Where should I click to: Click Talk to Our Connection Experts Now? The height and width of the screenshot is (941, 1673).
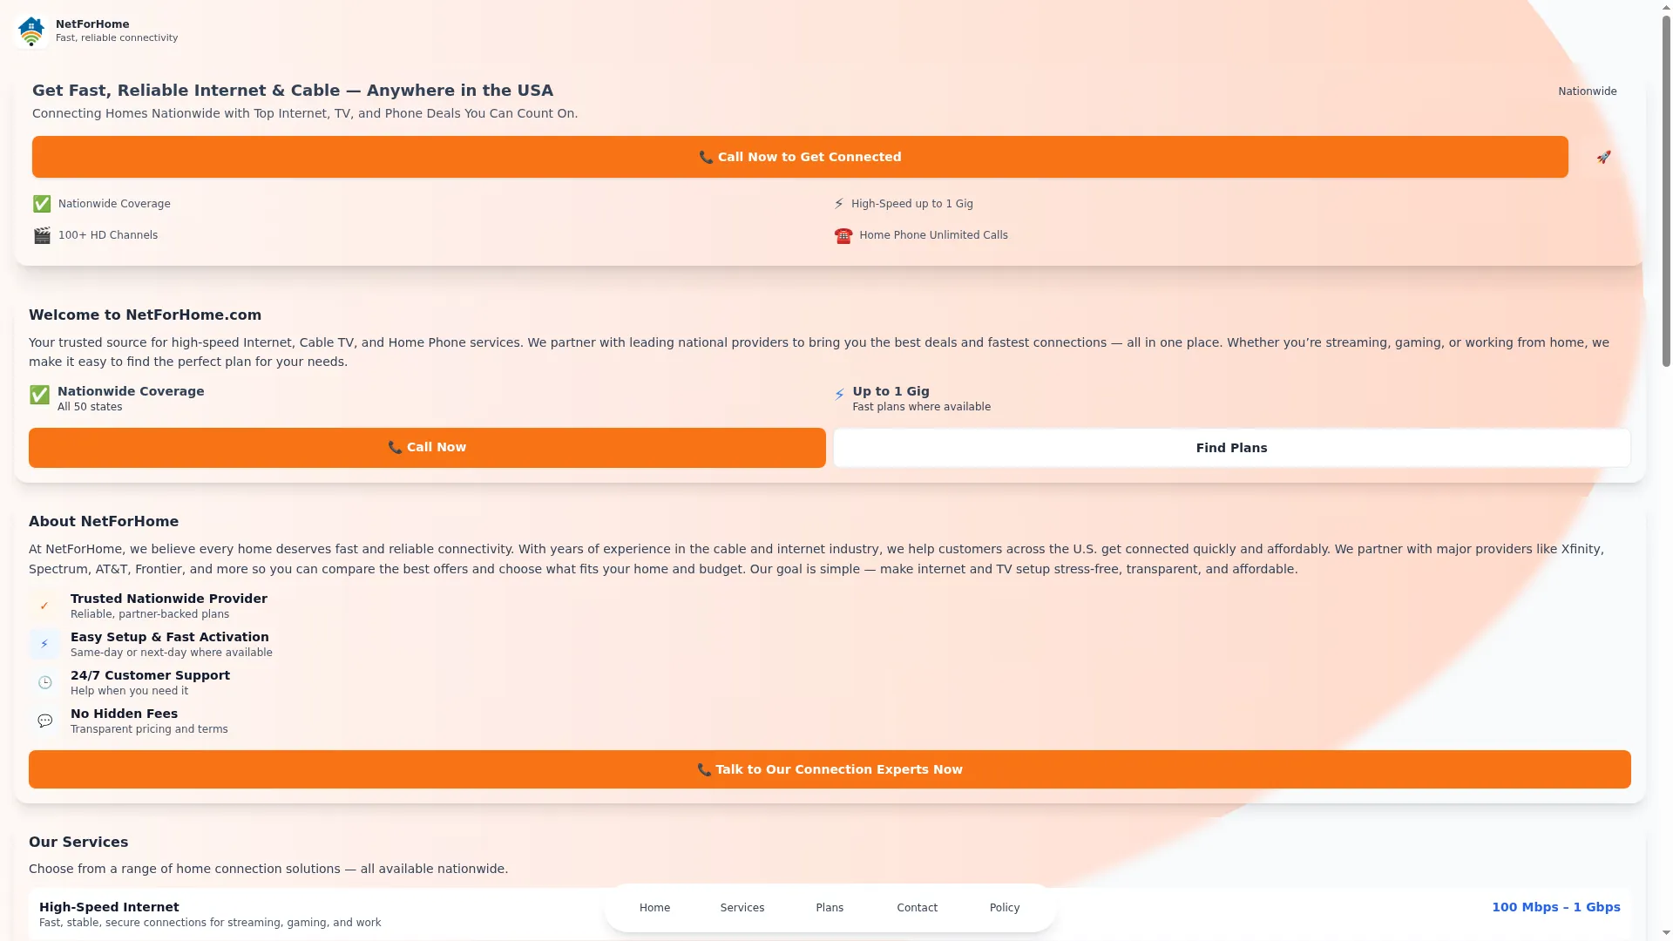[x=830, y=769]
